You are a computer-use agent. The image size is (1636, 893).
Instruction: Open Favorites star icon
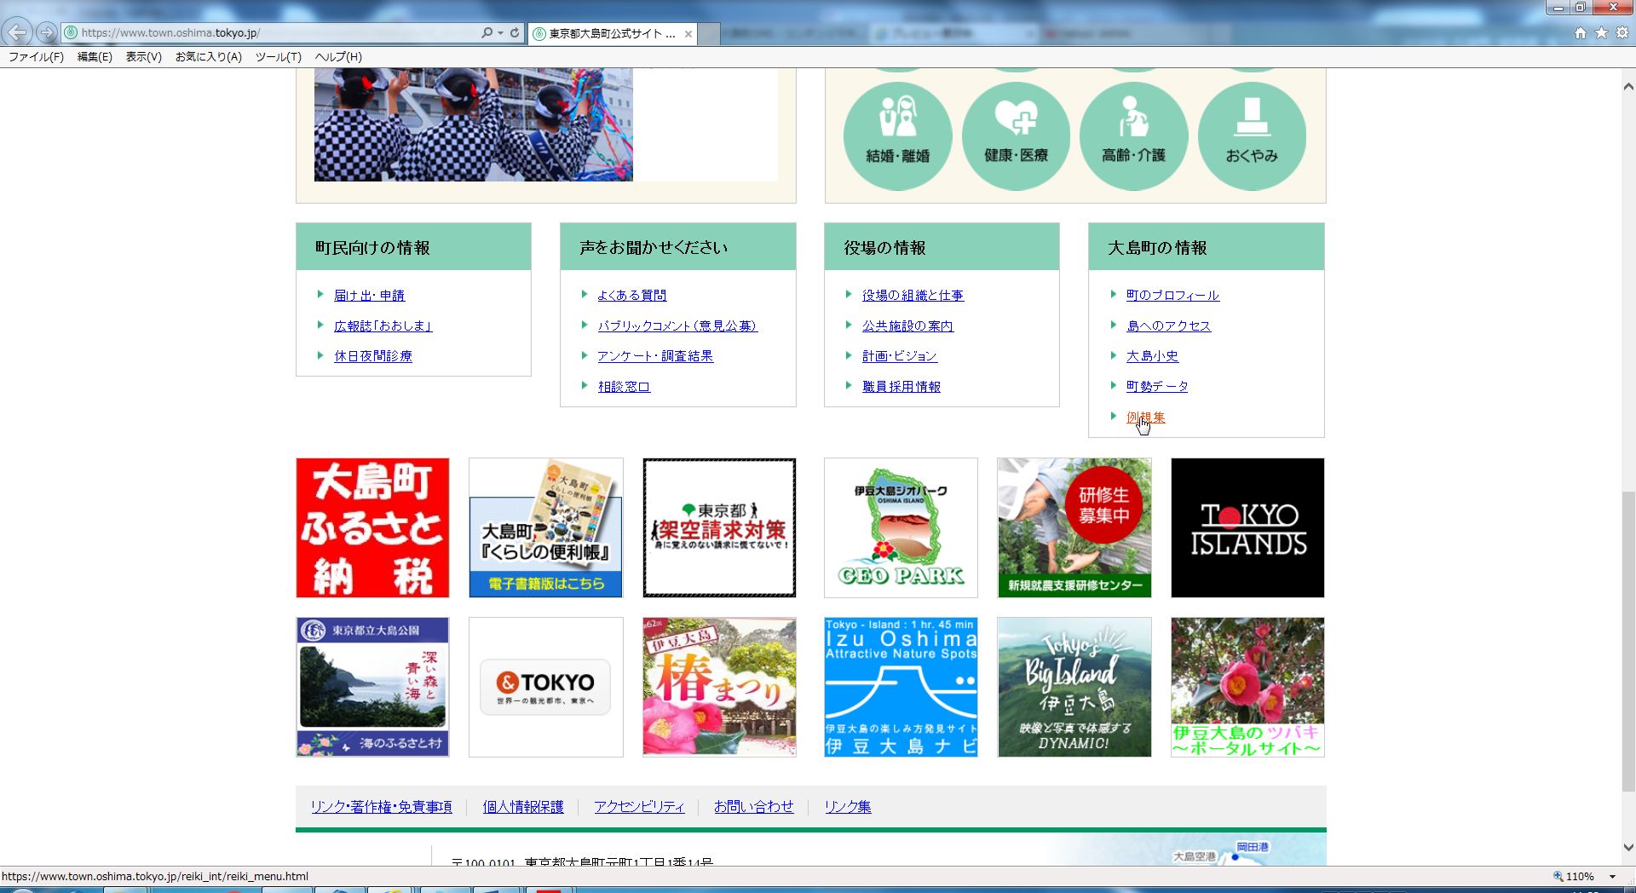(x=1601, y=32)
